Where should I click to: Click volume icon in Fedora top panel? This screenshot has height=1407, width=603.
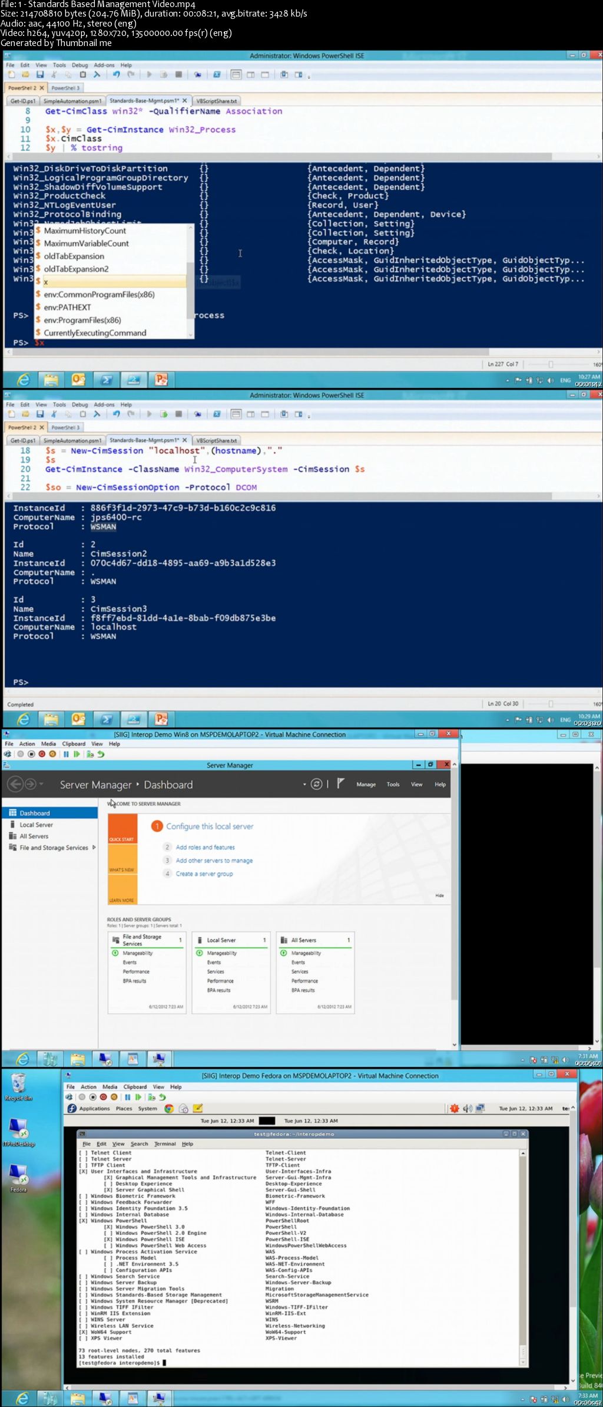pyautogui.click(x=468, y=1108)
